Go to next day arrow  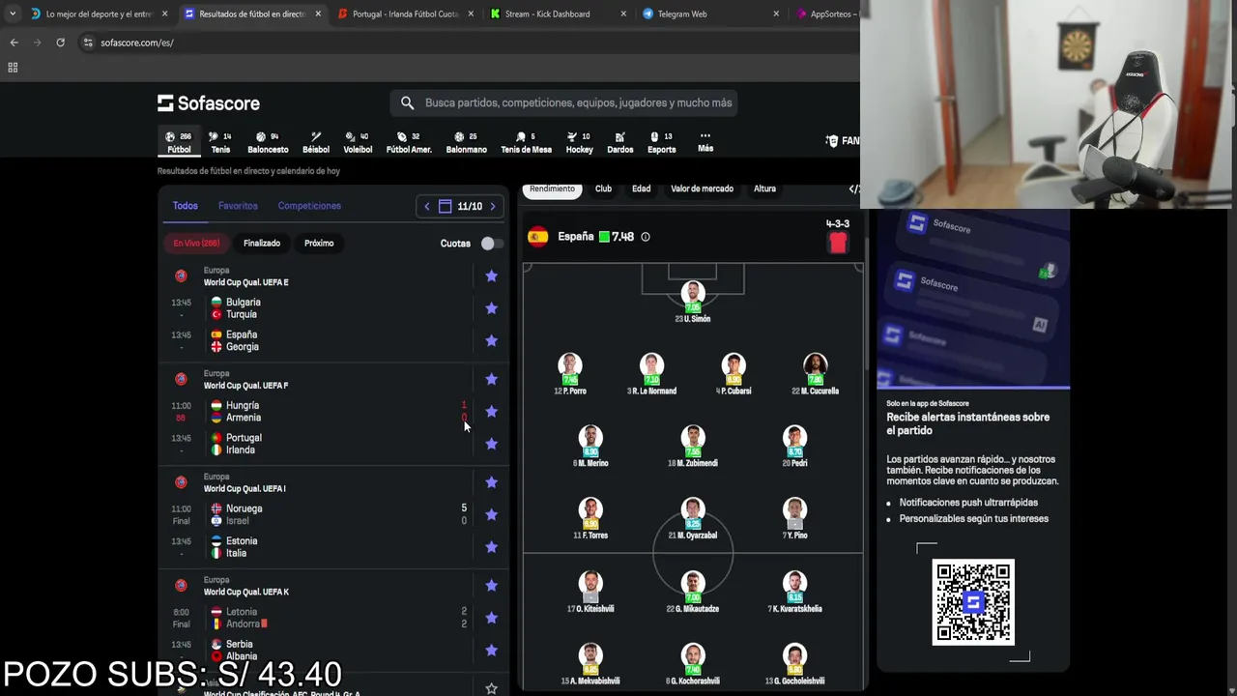tap(493, 206)
